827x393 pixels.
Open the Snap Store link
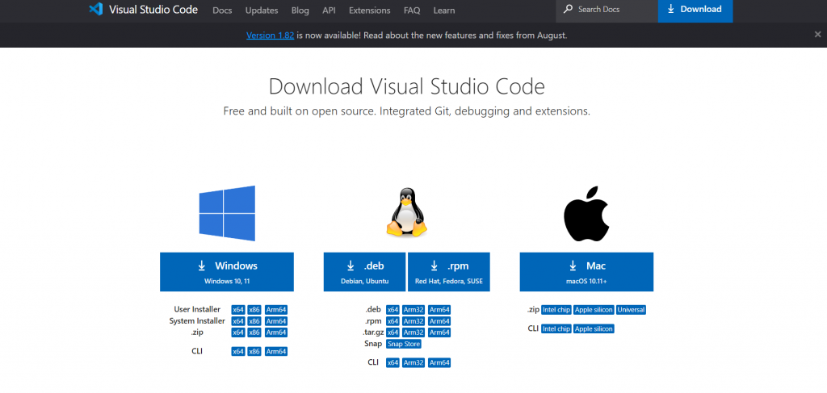pos(404,344)
